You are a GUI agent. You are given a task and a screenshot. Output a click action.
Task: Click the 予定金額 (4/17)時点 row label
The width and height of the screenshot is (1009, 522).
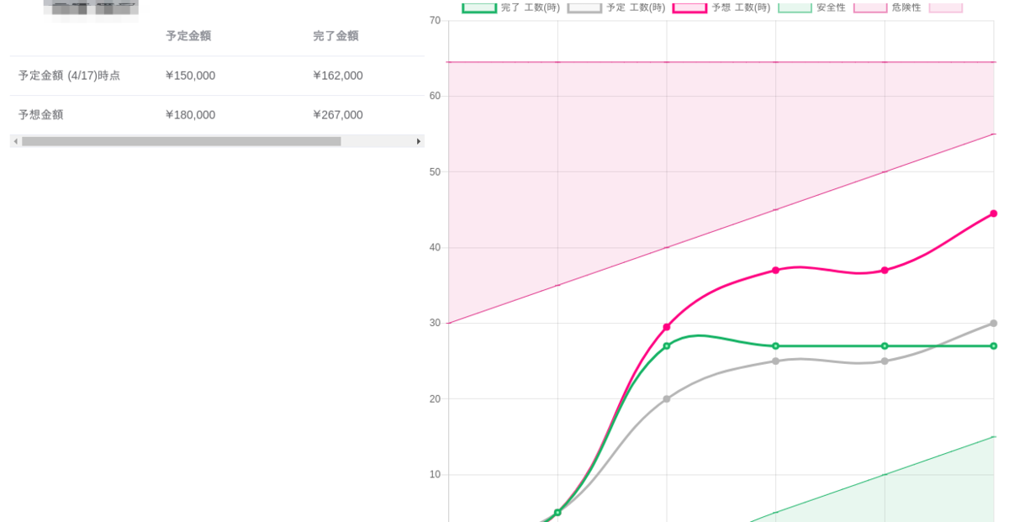point(69,76)
